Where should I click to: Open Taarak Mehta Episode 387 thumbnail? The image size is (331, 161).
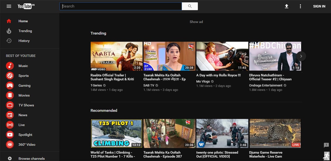(x=169, y=134)
